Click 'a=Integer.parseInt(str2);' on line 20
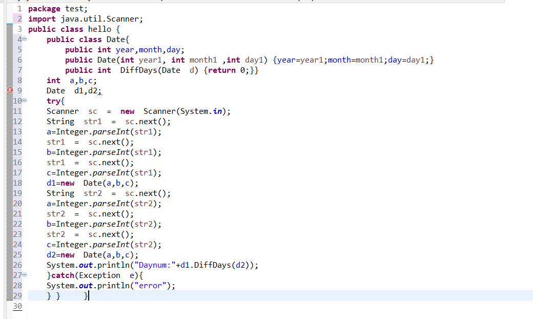 pyautogui.click(x=104, y=204)
